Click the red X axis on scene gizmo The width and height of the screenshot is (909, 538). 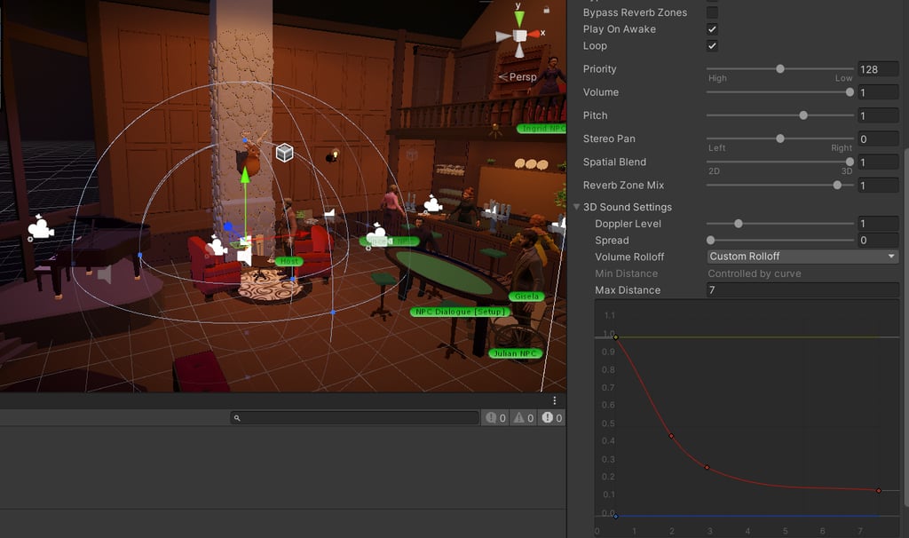[x=534, y=34]
